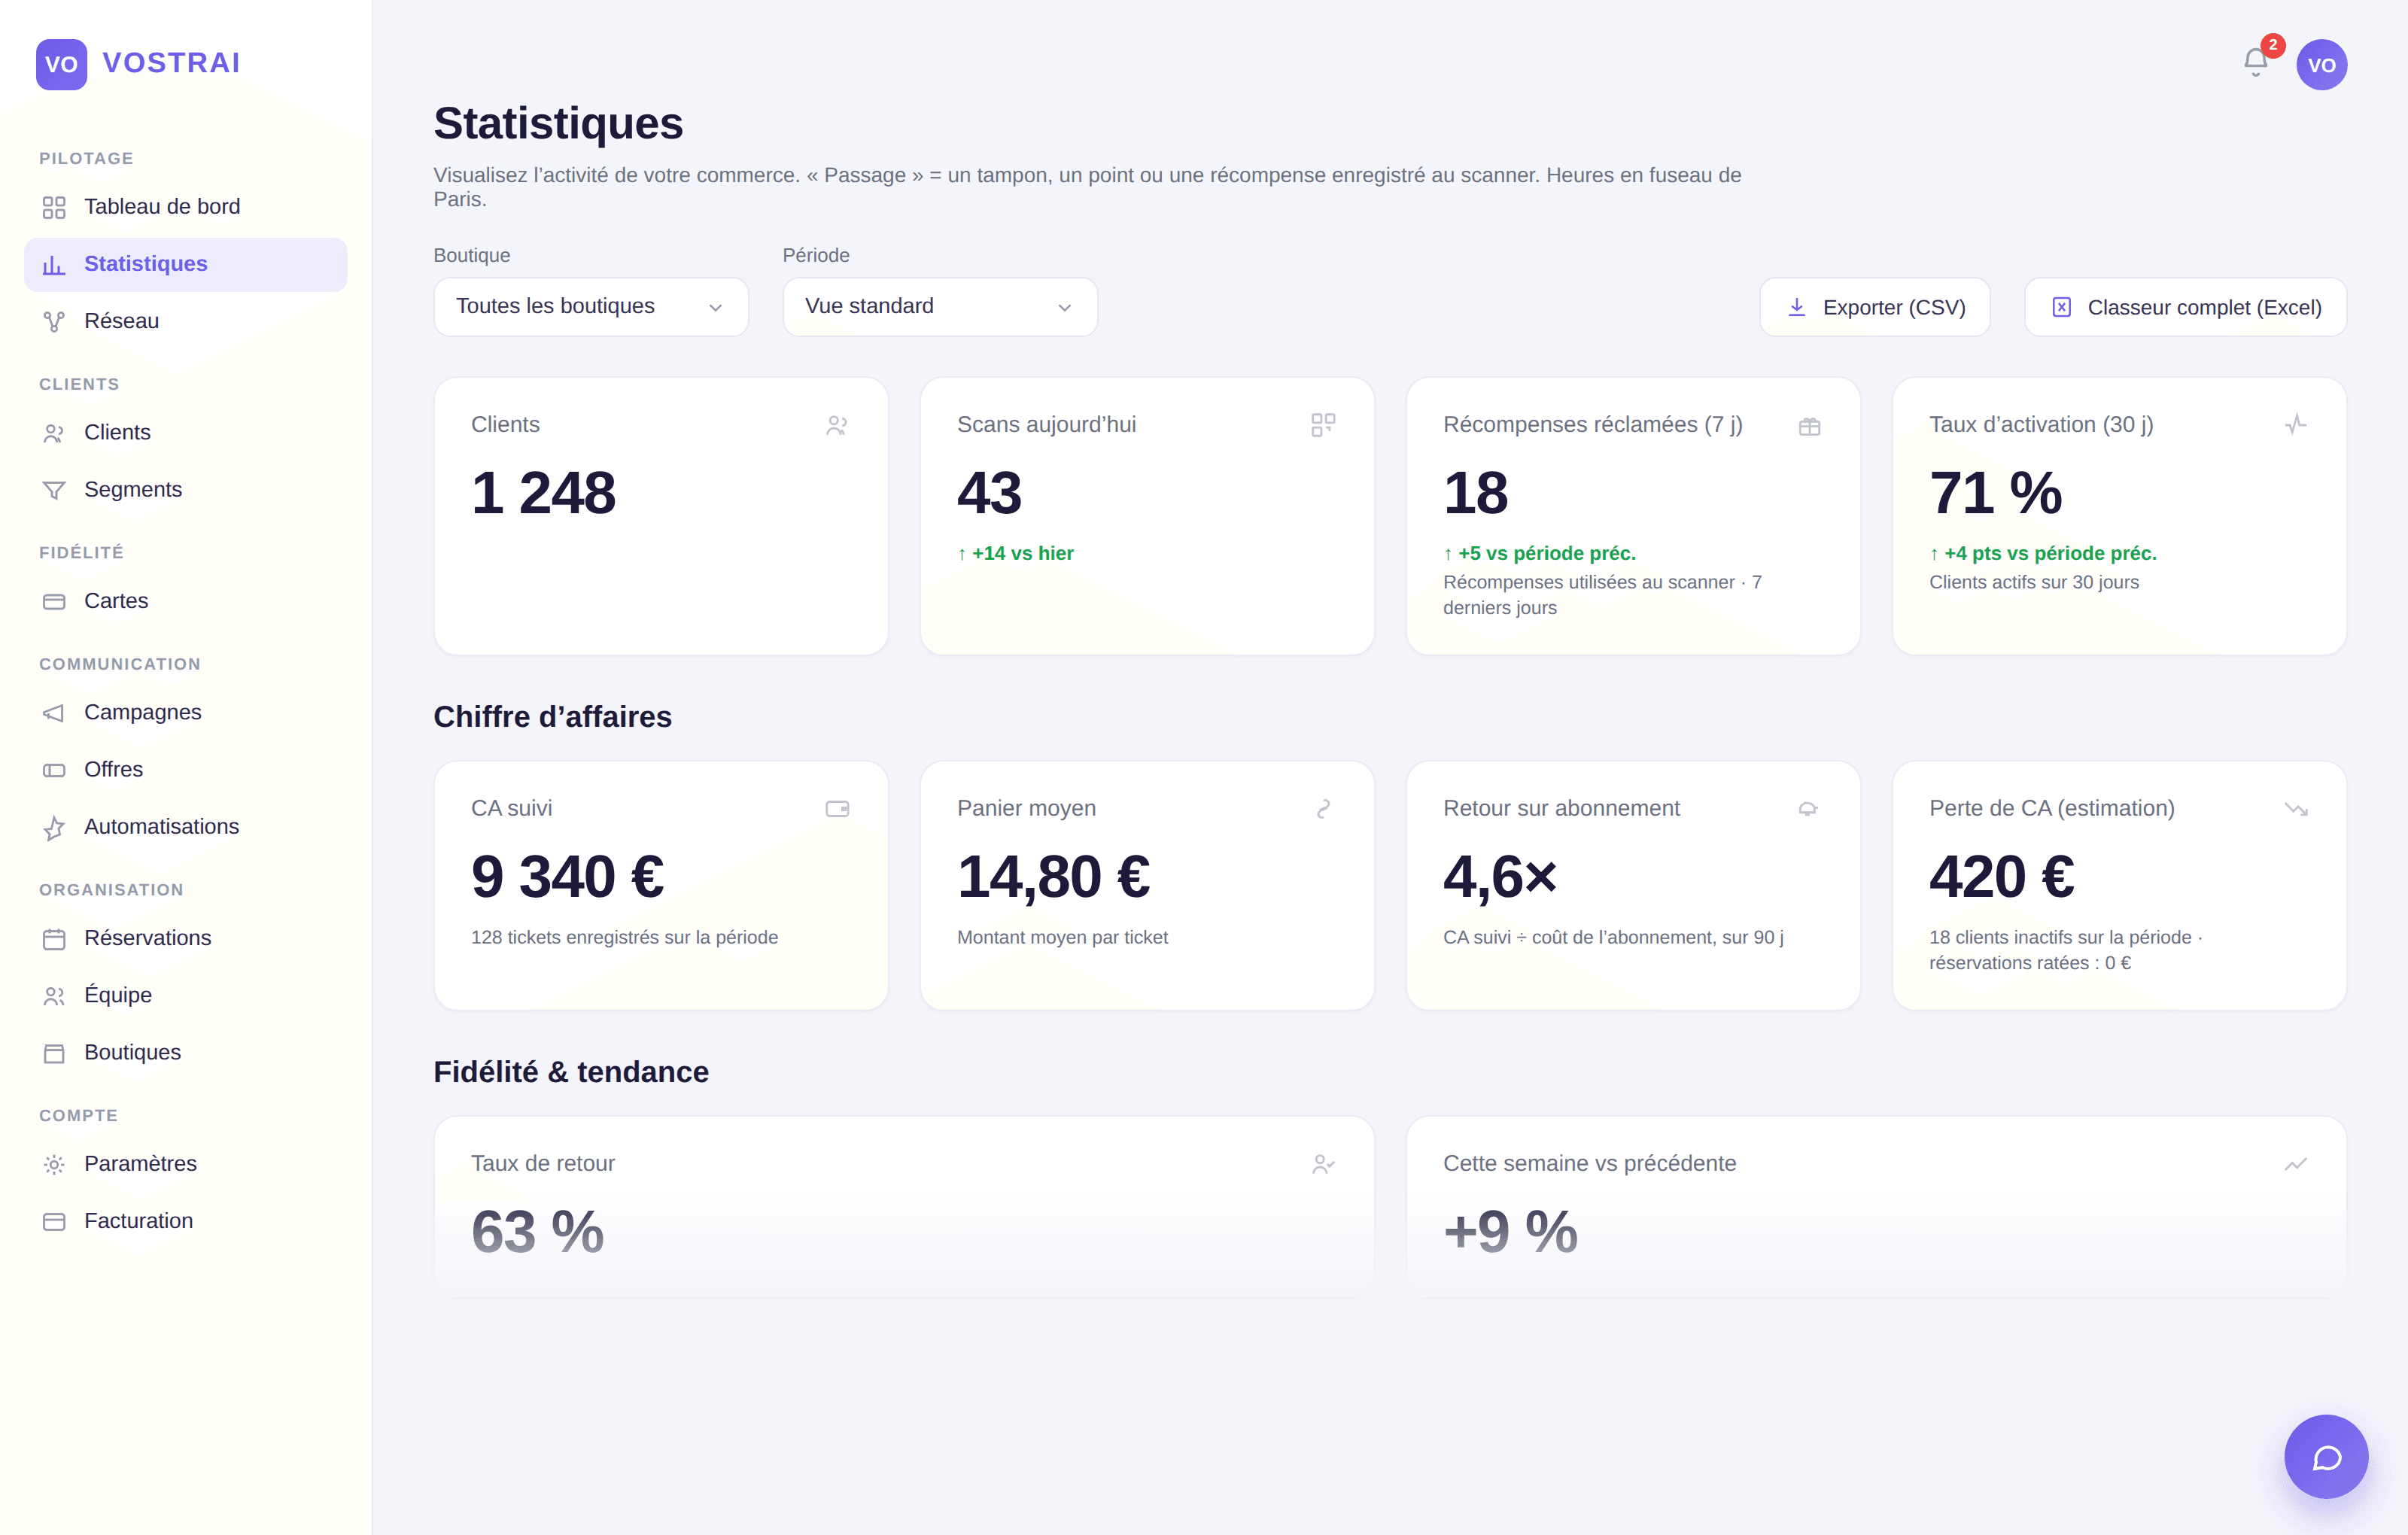The image size is (2408, 1535).
Task: Click the Clients card people icon
Action: [x=837, y=425]
